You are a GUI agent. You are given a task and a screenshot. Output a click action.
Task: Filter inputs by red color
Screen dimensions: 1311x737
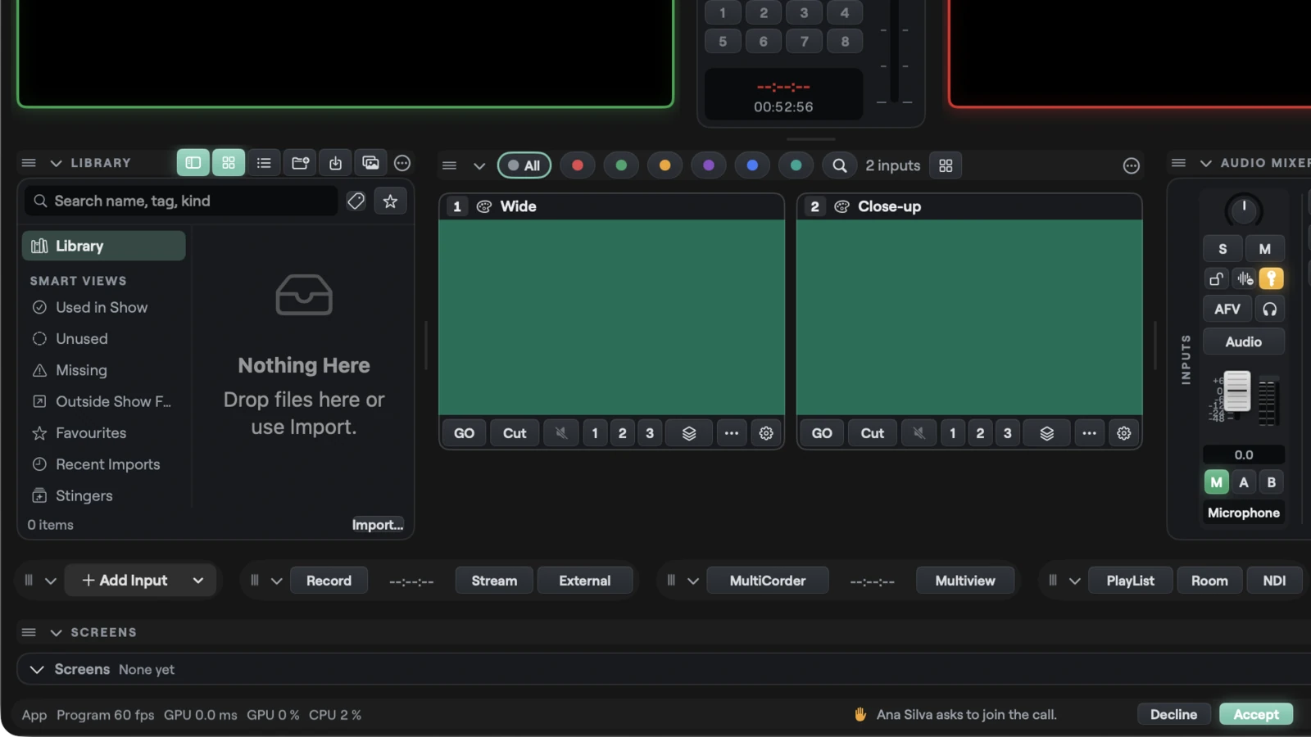pos(578,165)
